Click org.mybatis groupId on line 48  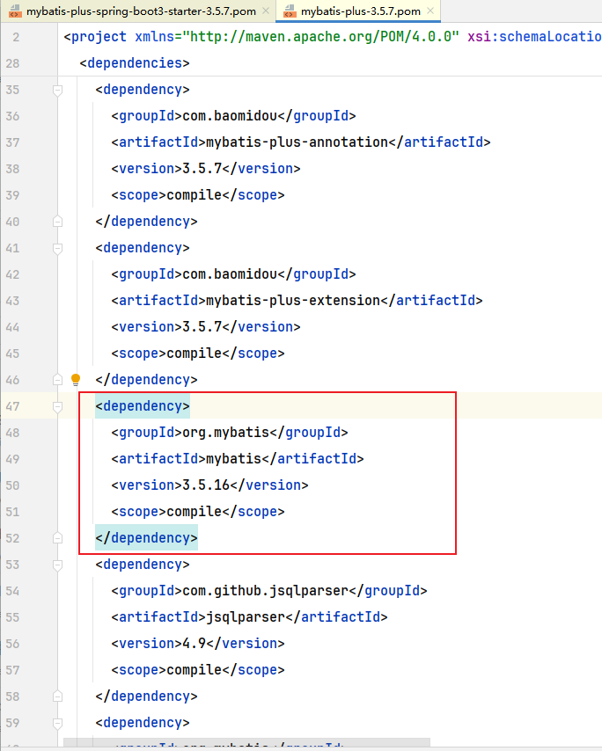[225, 433]
